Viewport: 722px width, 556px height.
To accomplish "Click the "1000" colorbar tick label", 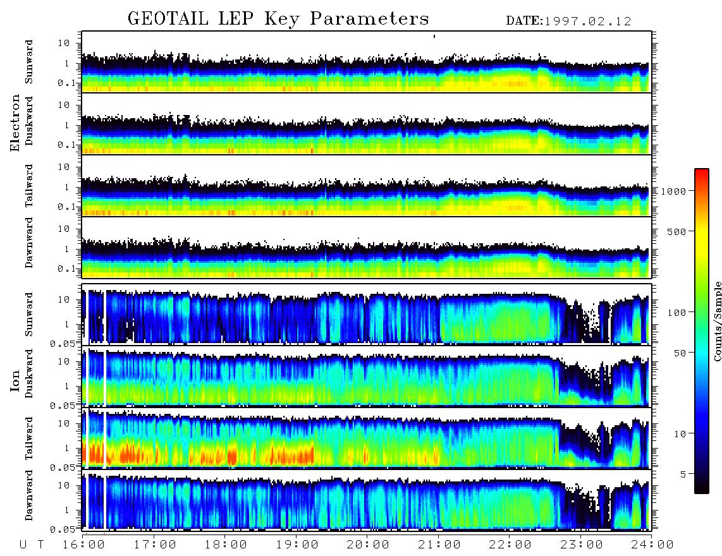I will [x=674, y=191].
